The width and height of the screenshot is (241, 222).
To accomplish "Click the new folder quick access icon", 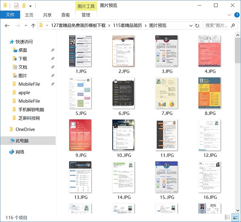I will tap(24, 6).
